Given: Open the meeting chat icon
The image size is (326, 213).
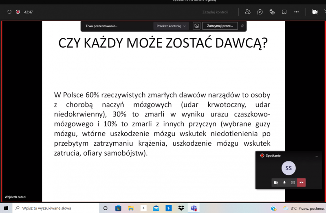Looking at the screenshot, I should coord(260,12).
